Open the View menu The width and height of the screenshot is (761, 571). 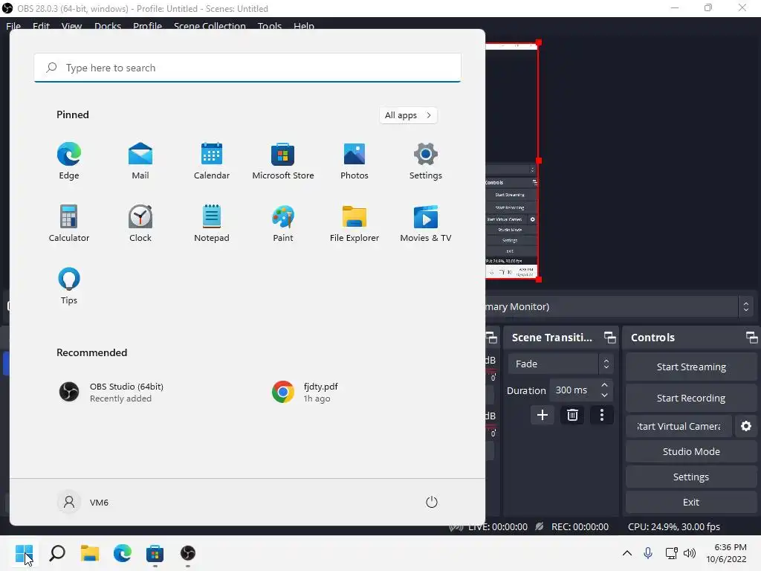point(71,26)
